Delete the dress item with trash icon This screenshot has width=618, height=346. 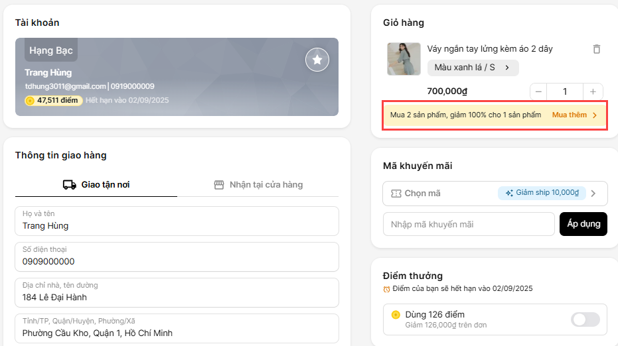click(596, 49)
